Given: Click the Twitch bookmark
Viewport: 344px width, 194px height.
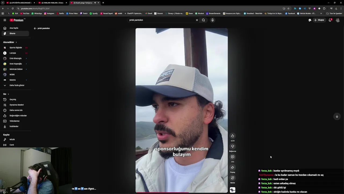Looking at the screenshot, I should 84,13.
